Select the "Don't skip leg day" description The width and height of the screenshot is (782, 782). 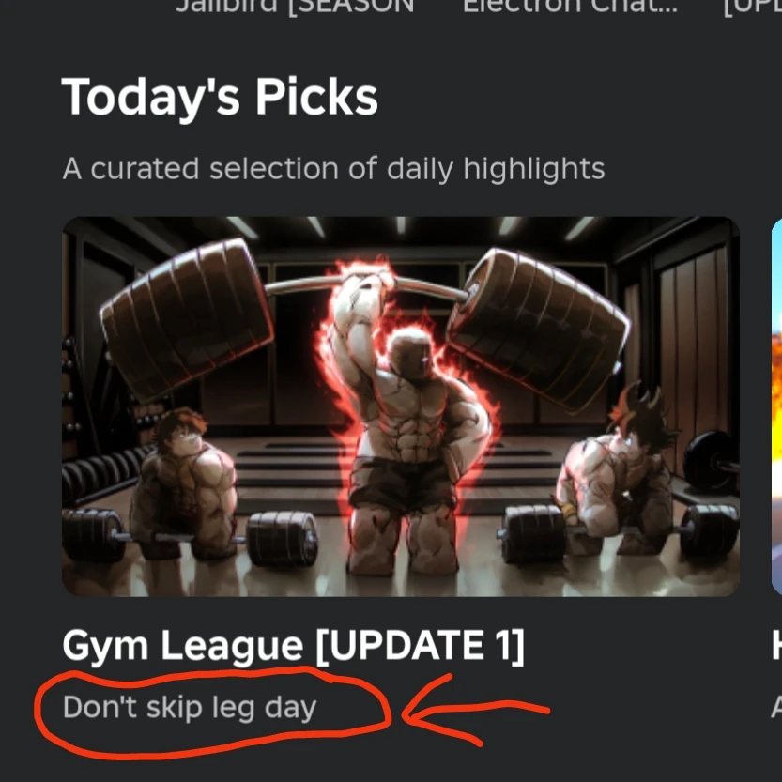coord(190,708)
